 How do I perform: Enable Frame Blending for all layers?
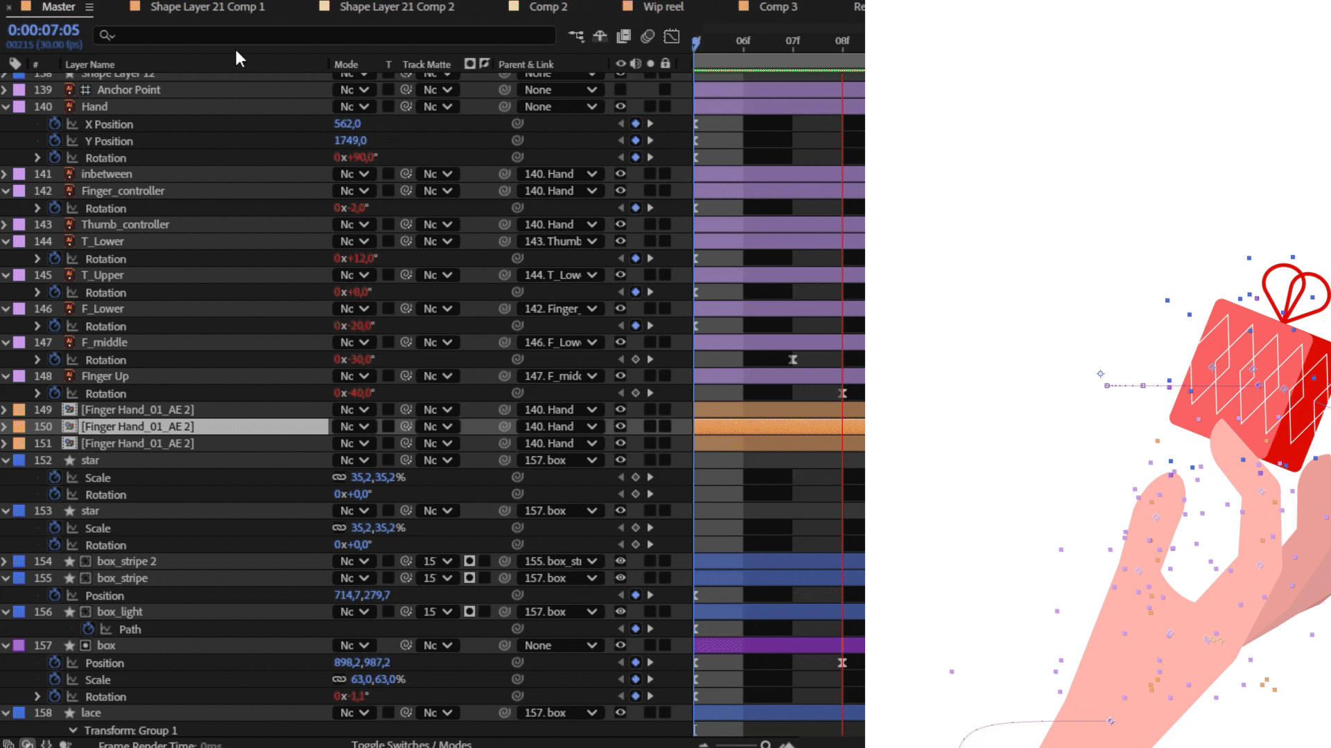624,36
